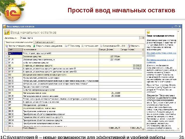Click the 'Наименование' column header

coord(61,50)
